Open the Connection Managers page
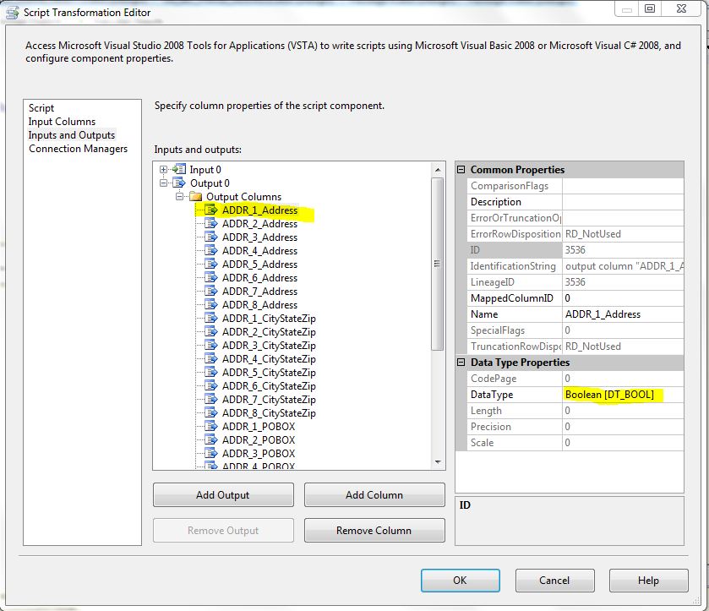 pos(79,149)
